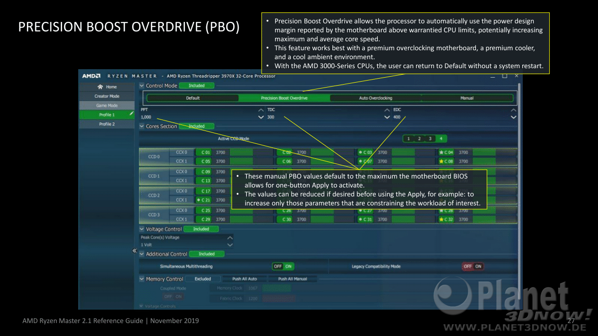The height and width of the screenshot is (336, 598).
Task: Switch Legacy Compatibility Mode OFF/ON toggle
Action: point(472,266)
